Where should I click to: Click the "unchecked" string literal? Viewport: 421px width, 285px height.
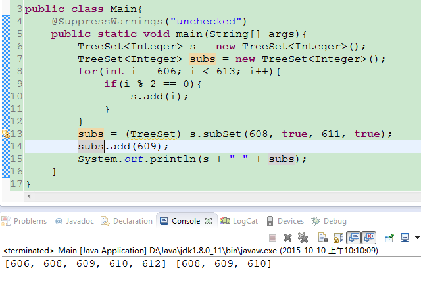click(x=206, y=21)
